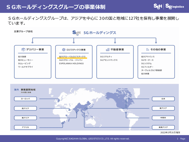Click the SGH logo beside SGホールディングス
The height and width of the screenshot is (142, 189).
tap(76, 33)
